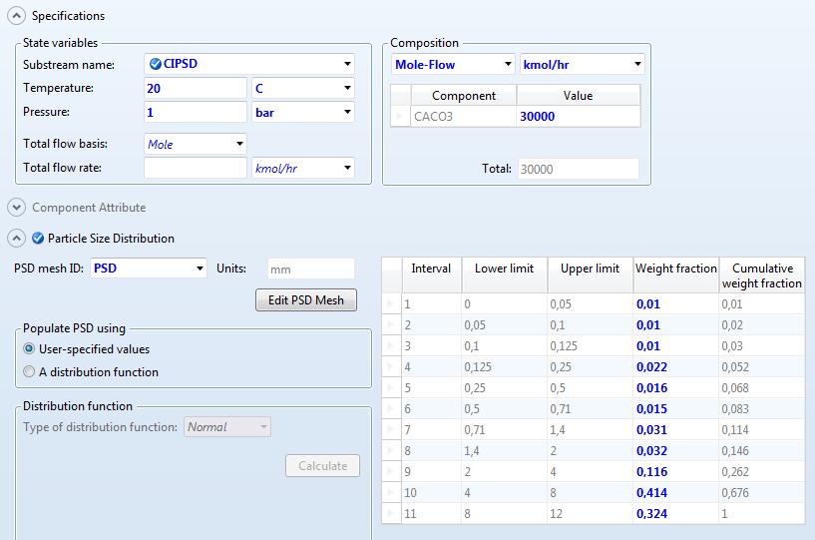Click cumulative weight fraction 0,262 cell
Viewport: 815px width, 540px height.
click(x=762, y=471)
